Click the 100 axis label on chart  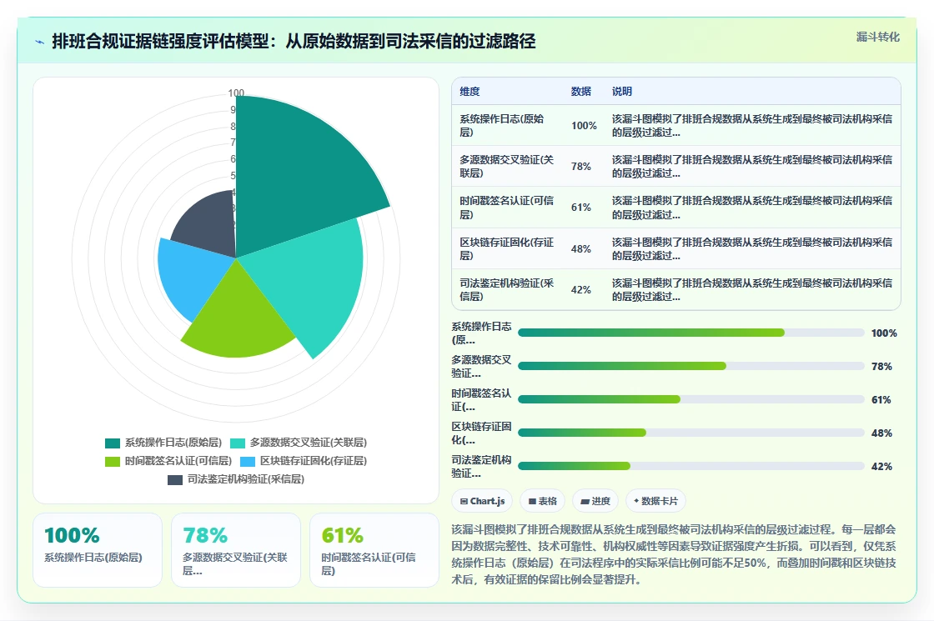pos(236,93)
